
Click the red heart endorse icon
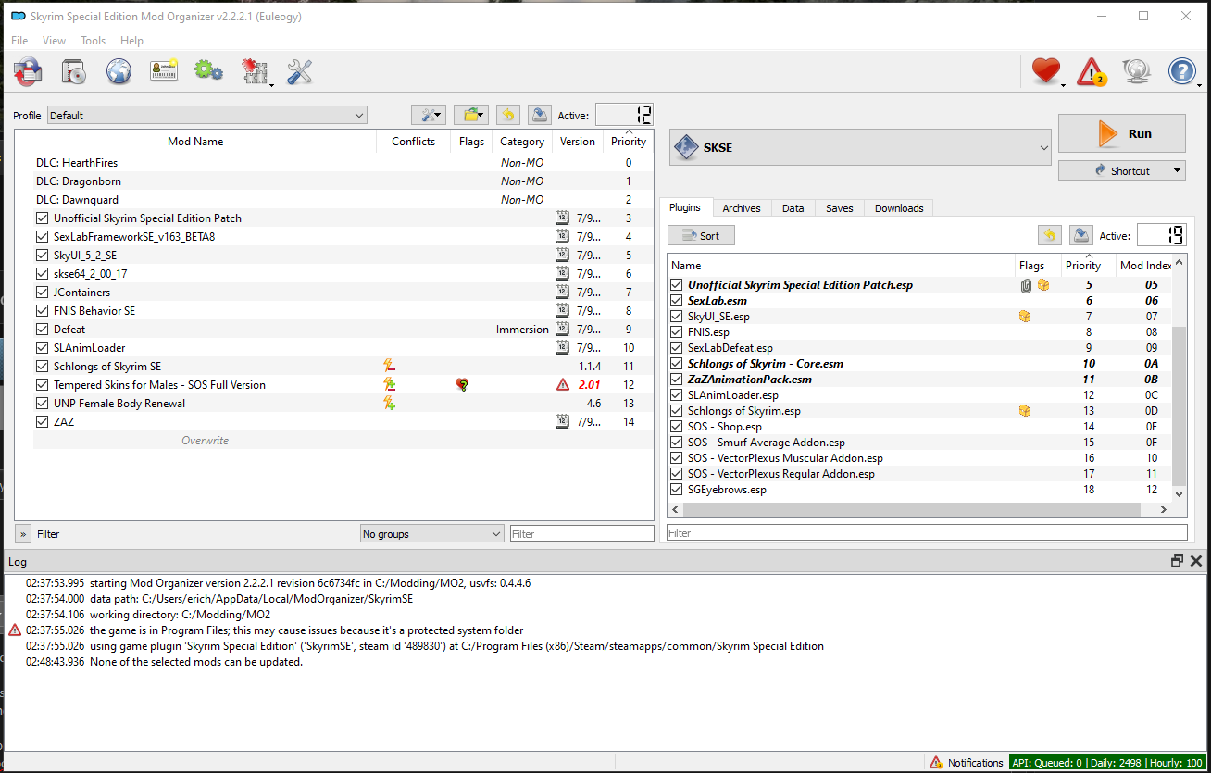1046,71
